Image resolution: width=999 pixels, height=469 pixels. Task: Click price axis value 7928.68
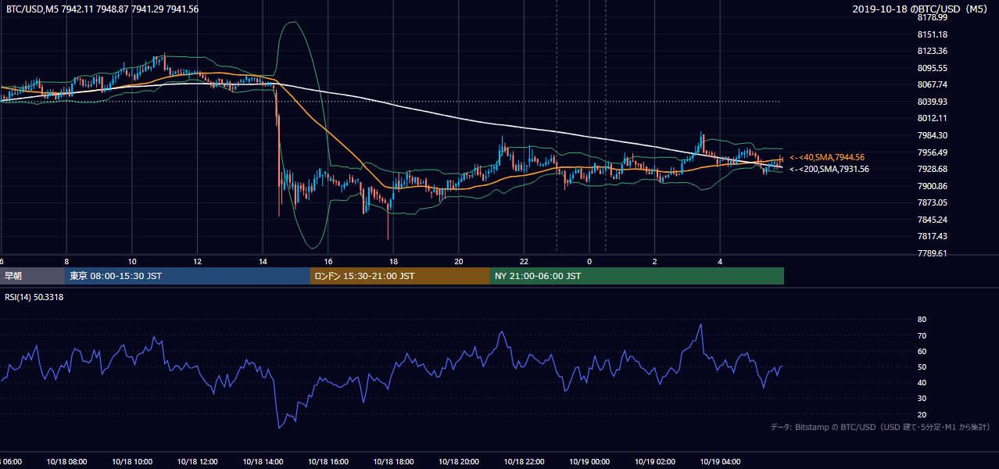[x=933, y=169]
